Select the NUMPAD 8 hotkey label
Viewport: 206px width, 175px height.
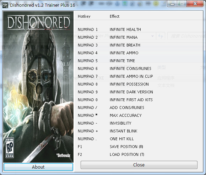88,84
